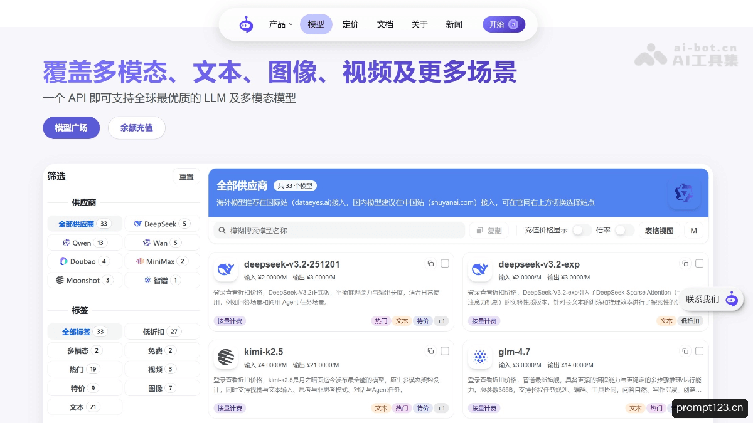Click the 按量计费 badge on deepseek-v3.2-exp
753x423 pixels.
coord(484,321)
